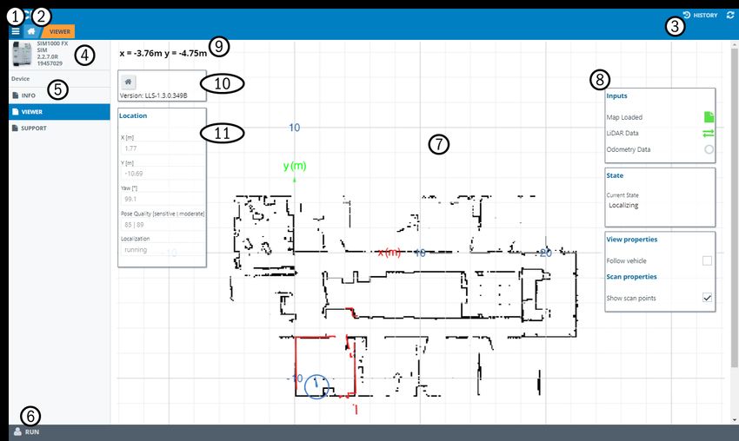This screenshot has width=739, height=441.
Task: Click the Yaw value field
Action: tap(163, 199)
